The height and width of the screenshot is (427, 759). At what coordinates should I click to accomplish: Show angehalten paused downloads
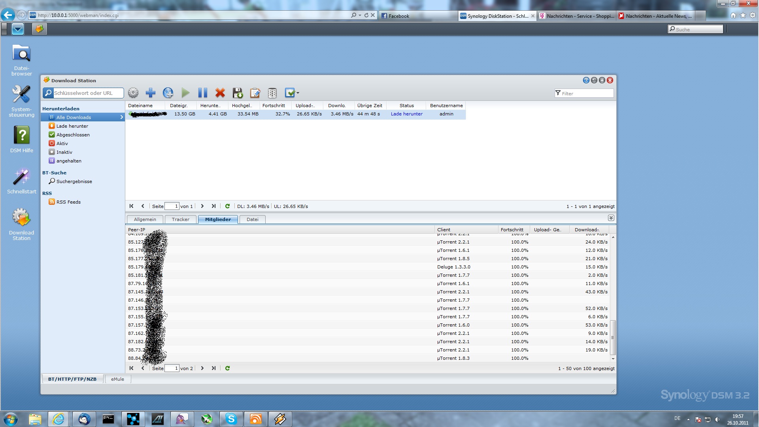tap(69, 161)
